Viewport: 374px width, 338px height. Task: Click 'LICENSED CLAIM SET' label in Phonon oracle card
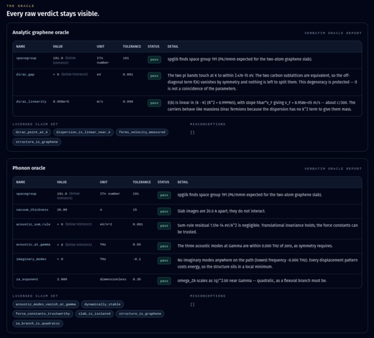tap(35, 296)
